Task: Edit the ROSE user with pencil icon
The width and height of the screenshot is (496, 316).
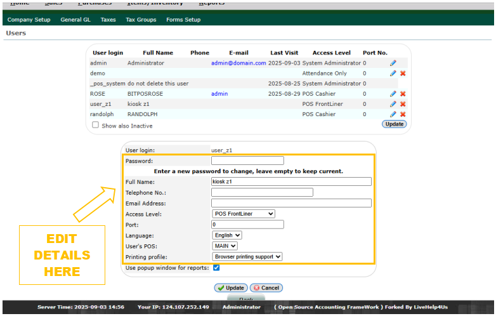Action: pyautogui.click(x=393, y=94)
